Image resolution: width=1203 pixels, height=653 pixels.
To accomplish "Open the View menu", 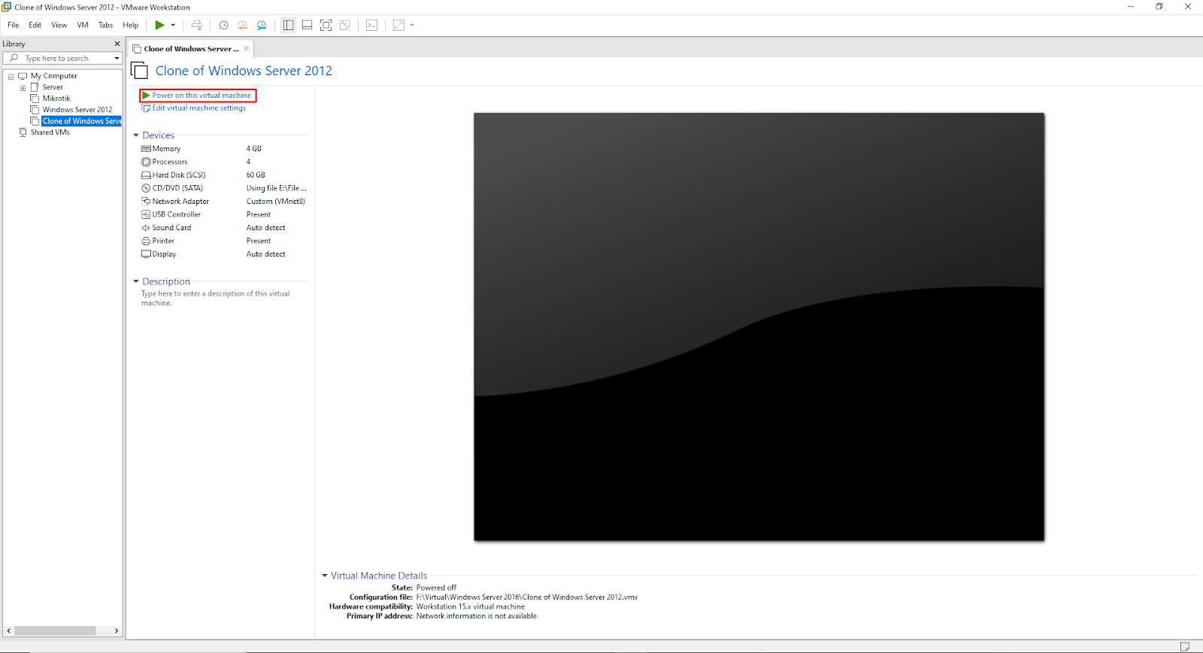I will [x=59, y=25].
